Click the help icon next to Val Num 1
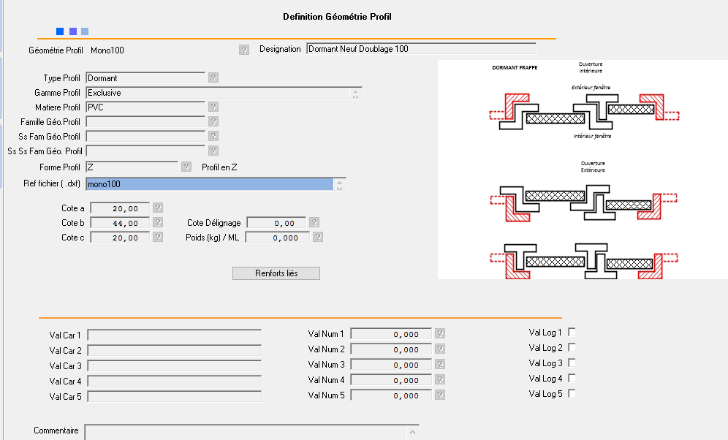This screenshot has height=440, width=728. pyautogui.click(x=440, y=333)
